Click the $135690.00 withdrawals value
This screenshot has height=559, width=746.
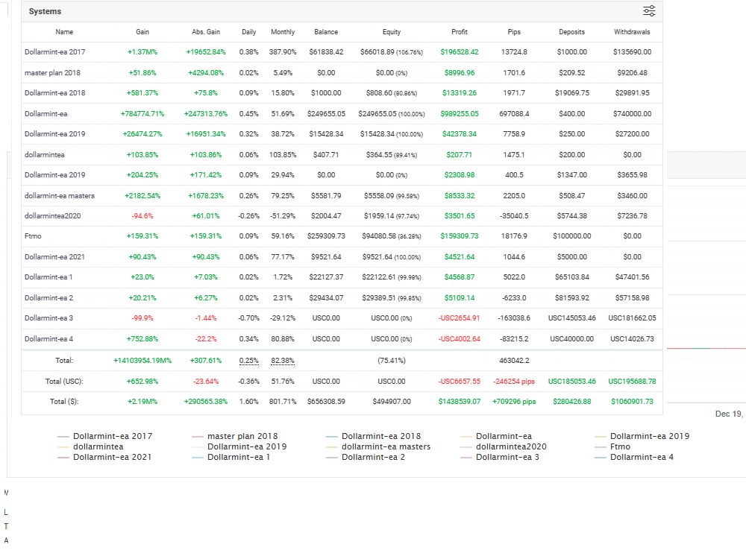(632, 52)
